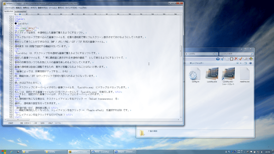The height and width of the screenshot is (154, 274).
Task: Click the editor scroll down arrow
Action: click(181, 117)
